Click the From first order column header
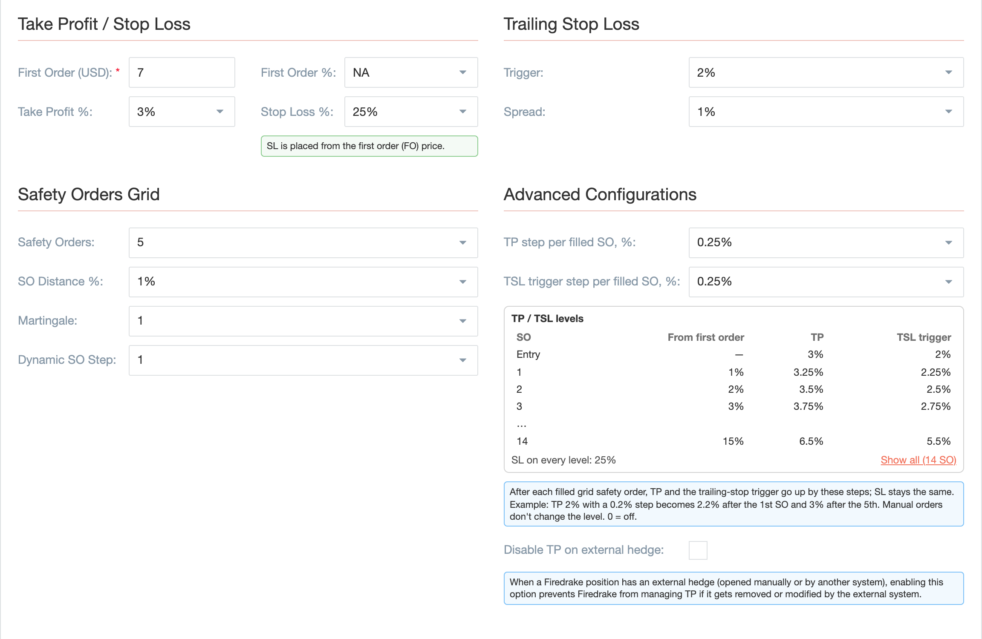This screenshot has height=639, width=982. 706,337
